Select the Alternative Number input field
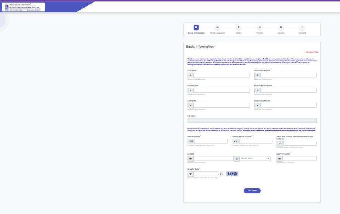This screenshot has height=214, width=340. point(300,144)
